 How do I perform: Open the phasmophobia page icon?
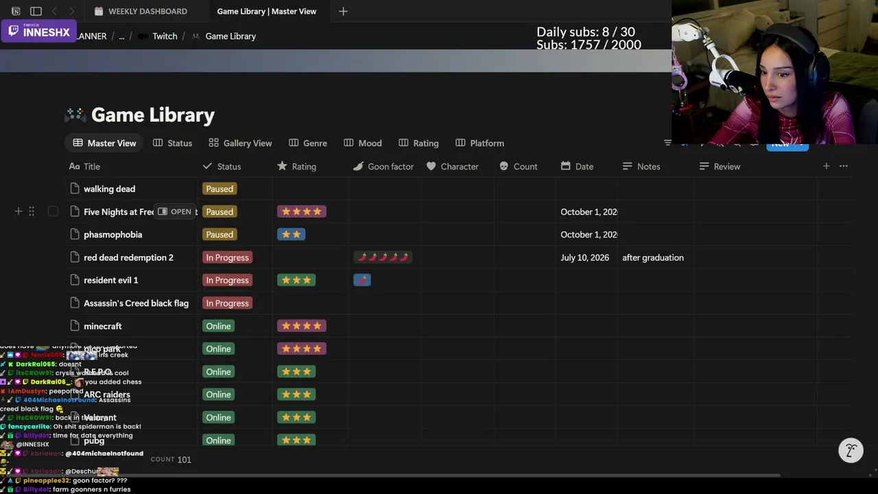pos(75,235)
